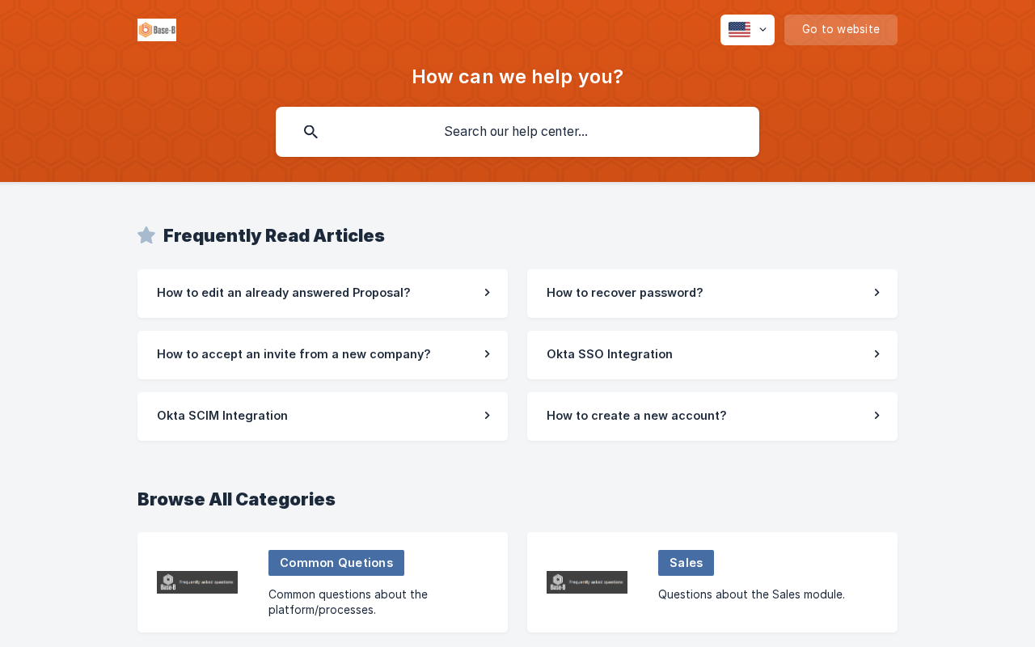Screen dimensions: 1035x647
Task: Click the chevron on the Okta SSO Integration row
Action: (x=877, y=354)
